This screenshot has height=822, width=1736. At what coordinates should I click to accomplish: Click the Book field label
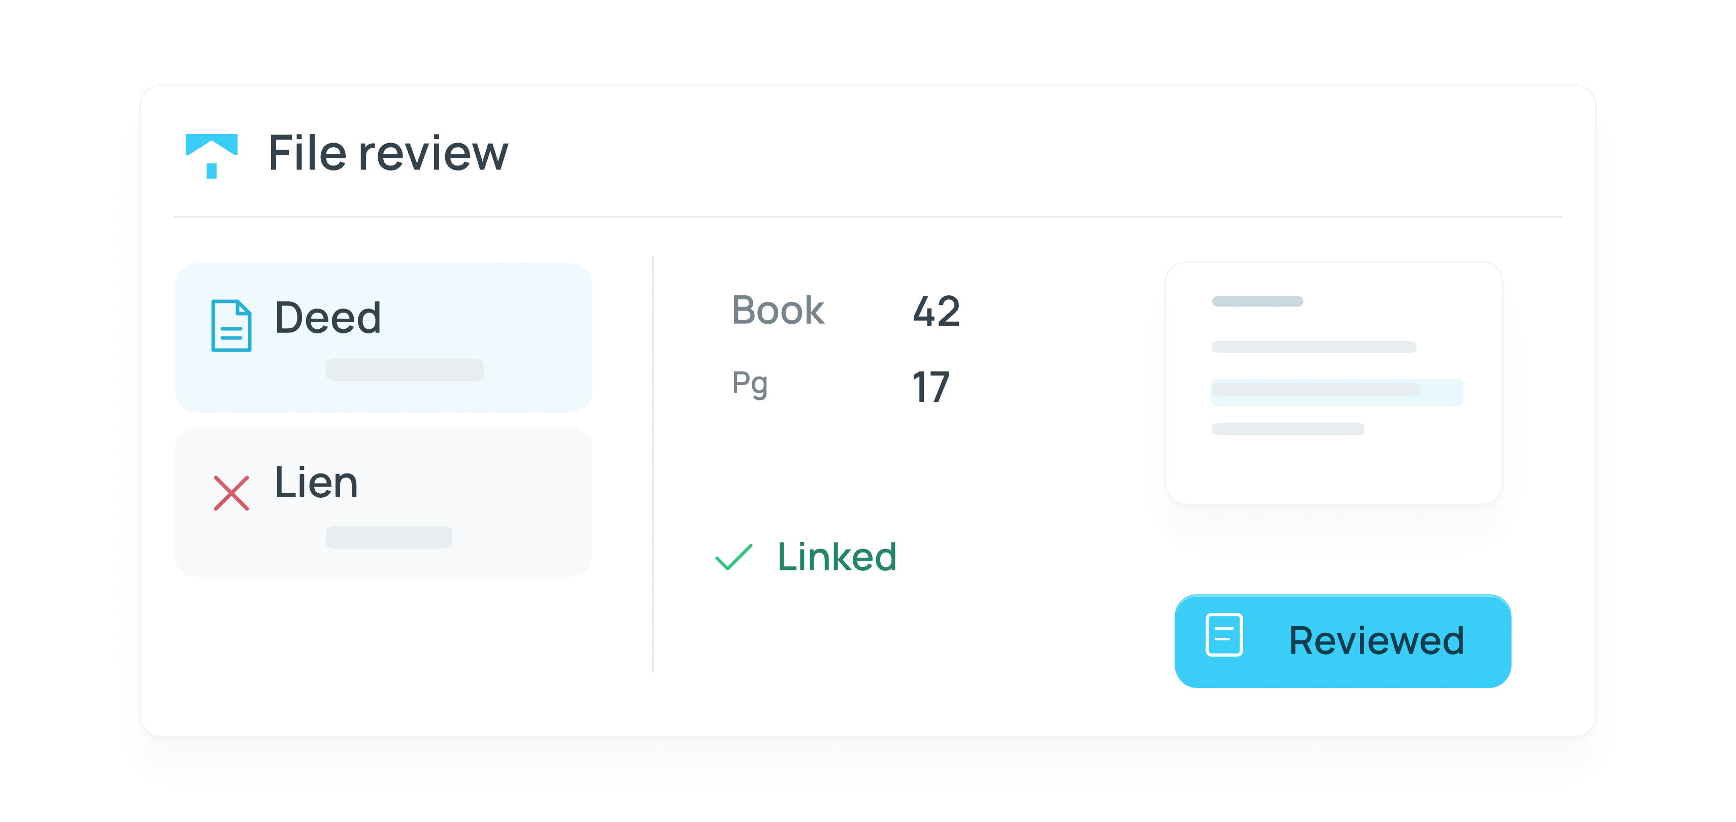pyautogui.click(x=778, y=311)
